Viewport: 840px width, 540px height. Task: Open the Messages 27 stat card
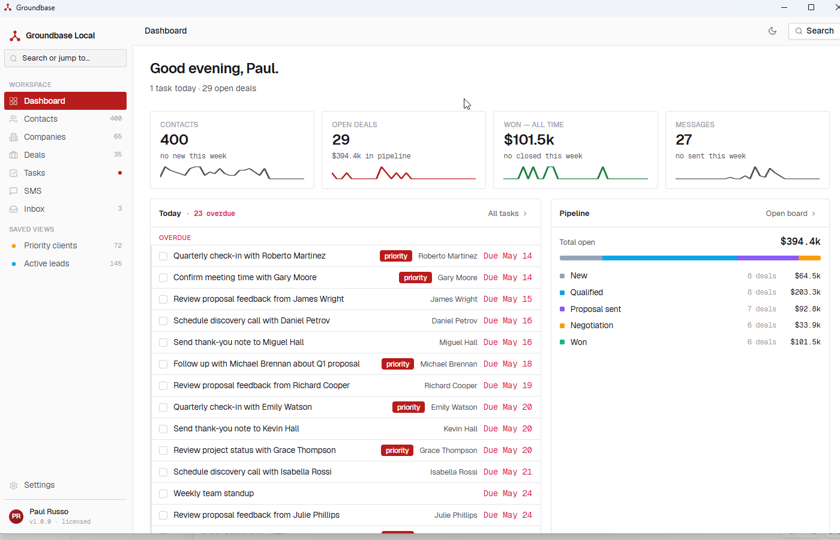click(748, 150)
